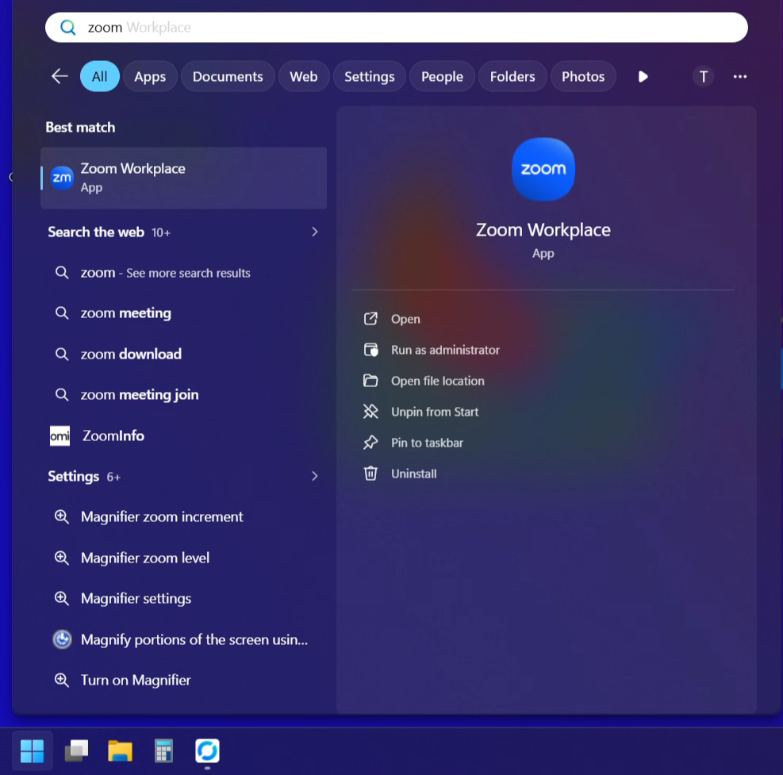
Task: Click the search magnifier icon in the search box
Action: tap(68, 27)
